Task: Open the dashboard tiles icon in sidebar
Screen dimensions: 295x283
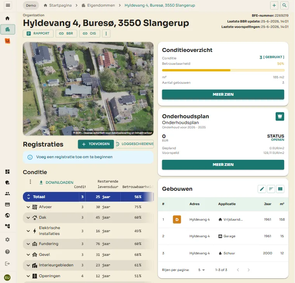Action: [x=7, y=172]
